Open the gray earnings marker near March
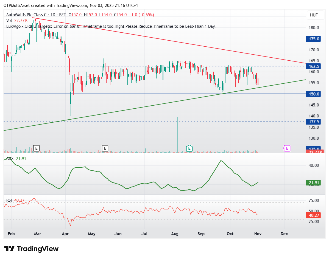This screenshot has width=329, height=259. point(36,148)
